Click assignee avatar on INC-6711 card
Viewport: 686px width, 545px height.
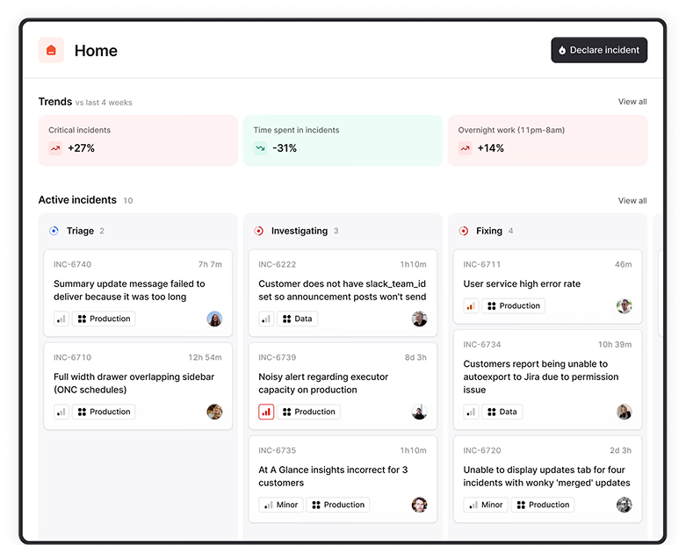coord(624,306)
